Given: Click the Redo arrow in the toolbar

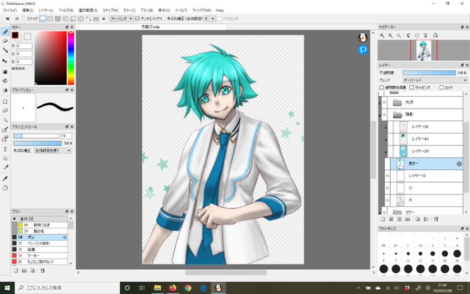Looking at the screenshot, I should click(17, 19).
